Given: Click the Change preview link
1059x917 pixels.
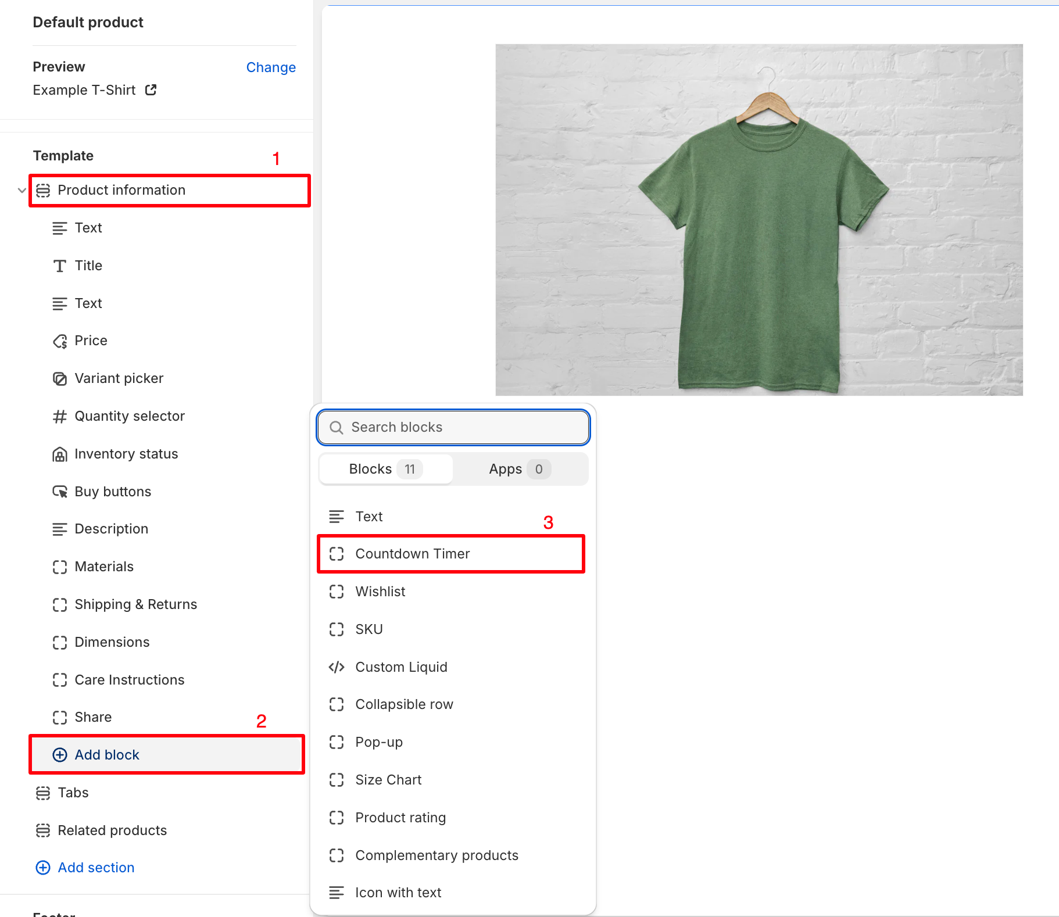Looking at the screenshot, I should (271, 67).
